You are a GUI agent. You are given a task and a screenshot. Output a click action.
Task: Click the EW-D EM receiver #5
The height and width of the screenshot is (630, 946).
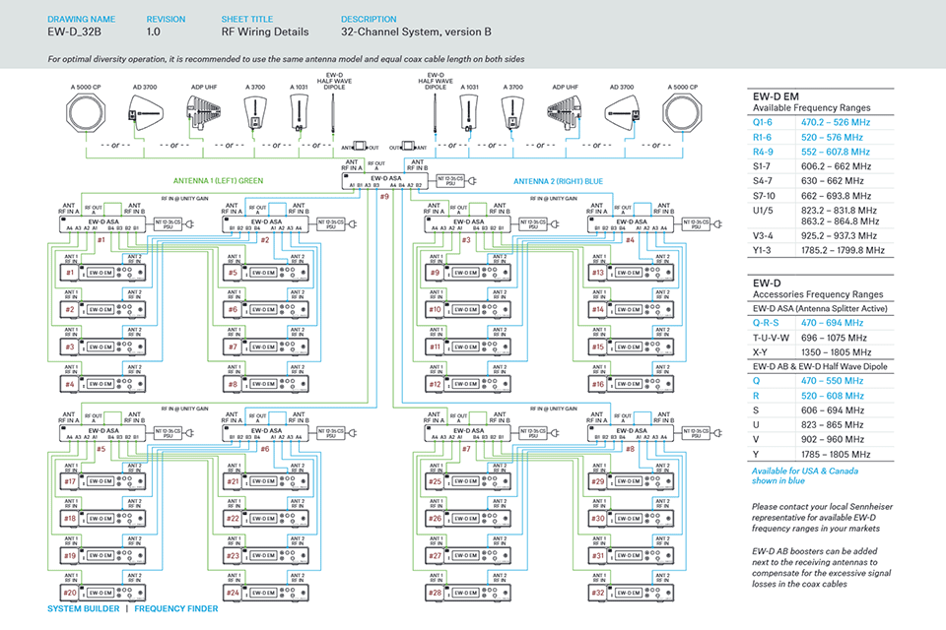(266, 273)
